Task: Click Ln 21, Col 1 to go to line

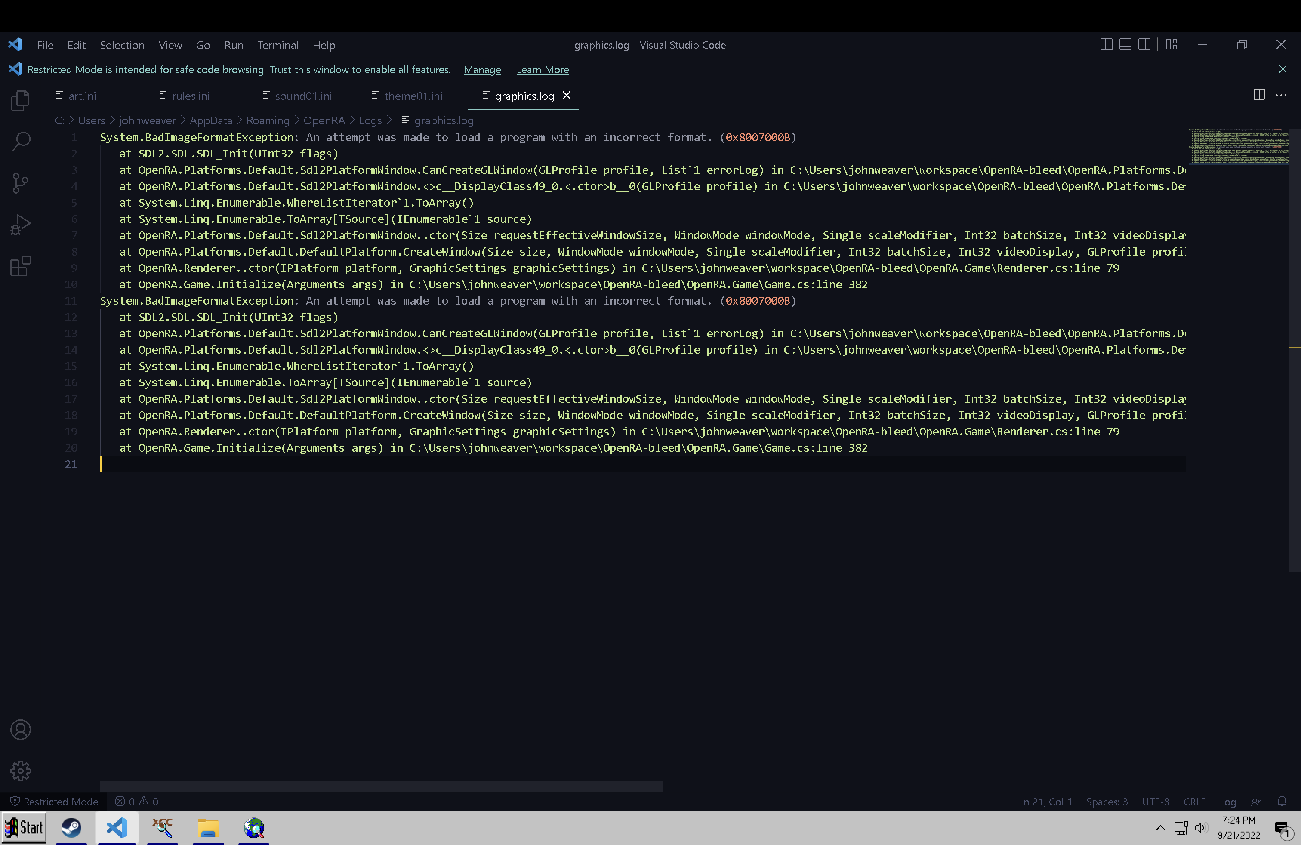Action: click(x=1044, y=801)
